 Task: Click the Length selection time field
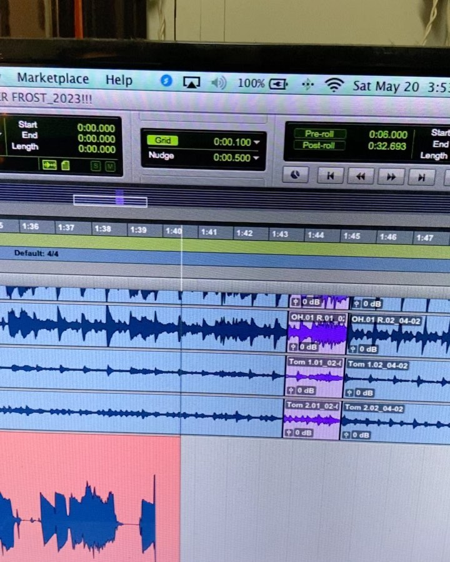[x=96, y=149]
